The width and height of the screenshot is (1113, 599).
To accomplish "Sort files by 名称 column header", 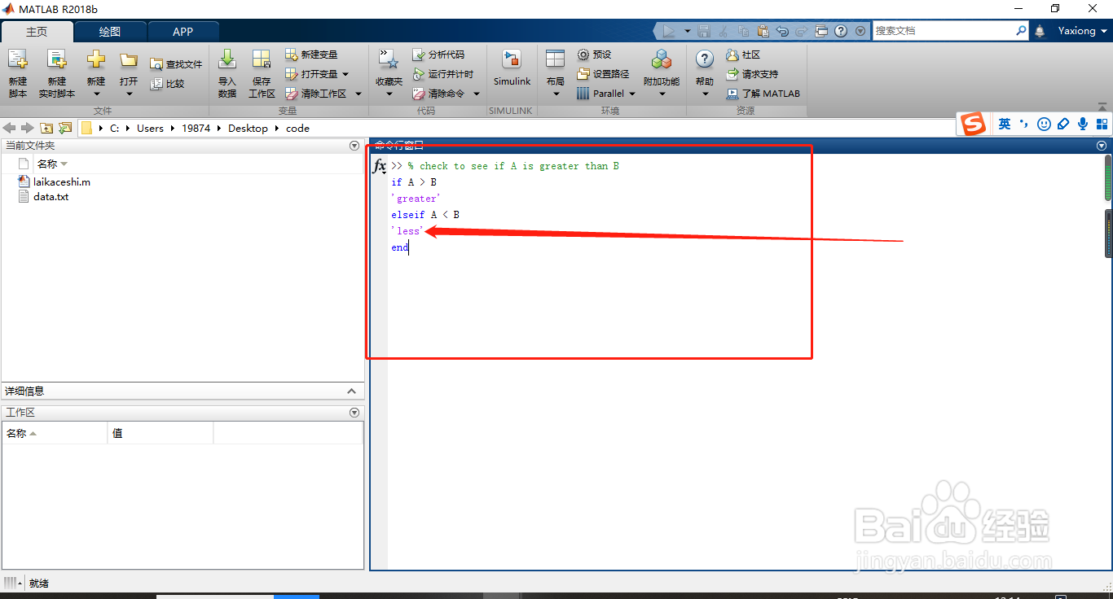I will coord(52,164).
